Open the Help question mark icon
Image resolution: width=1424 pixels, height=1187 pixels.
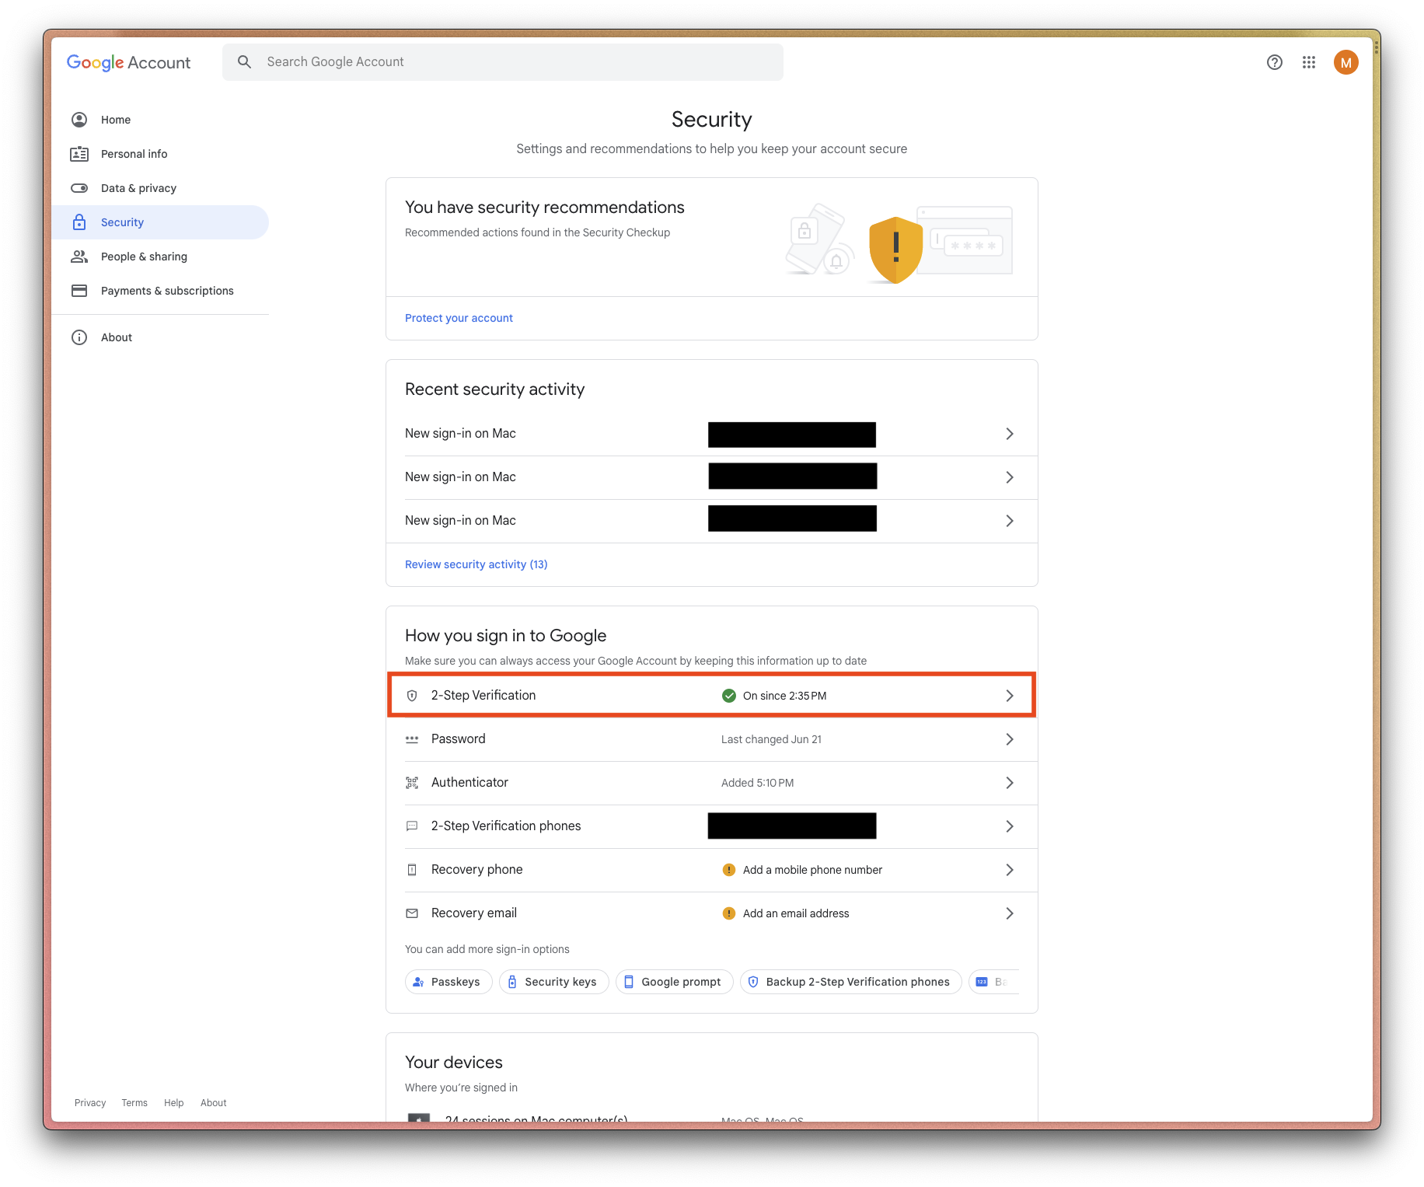pyautogui.click(x=1274, y=62)
